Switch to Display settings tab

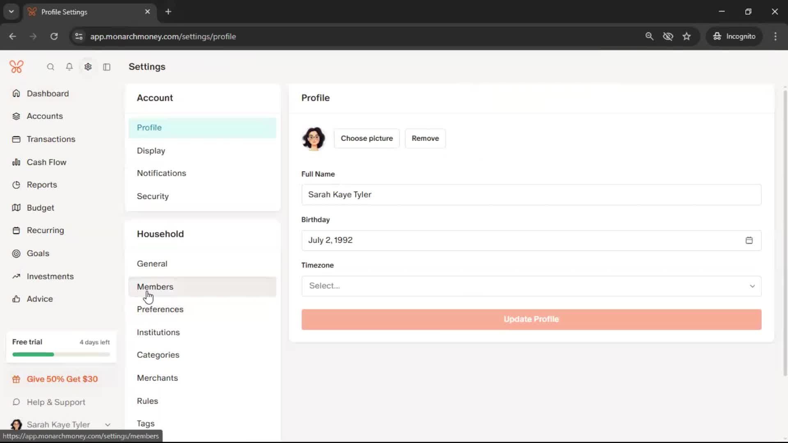pos(151,151)
